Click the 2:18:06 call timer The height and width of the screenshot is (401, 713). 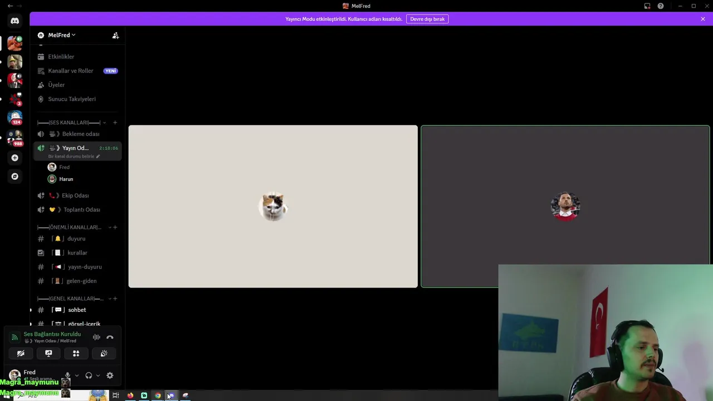pos(109,148)
